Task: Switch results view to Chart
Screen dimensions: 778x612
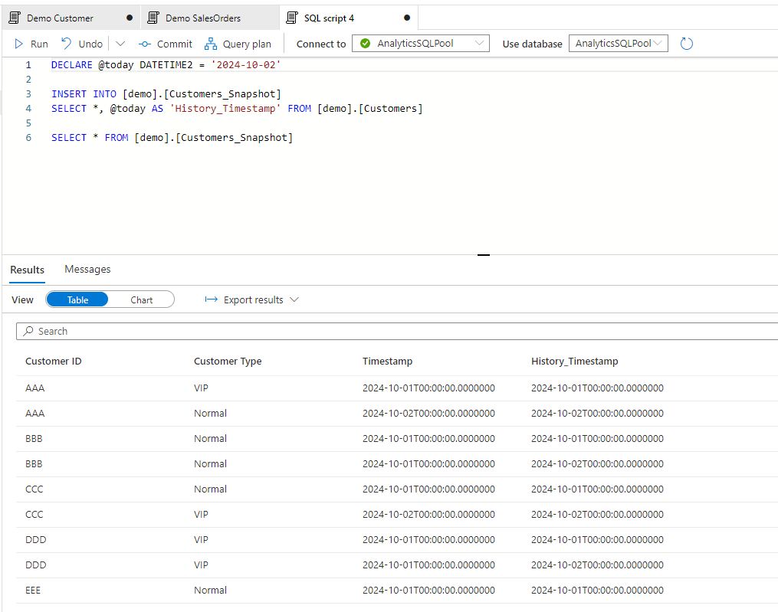Action: tap(141, 299)
